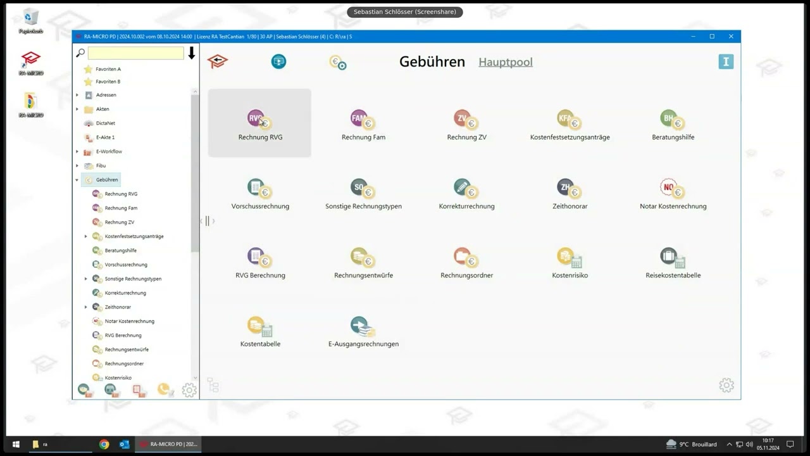810x456 pixels.
Task: Select Notar Kostenrechnung in sidebar tree
Action: [x=129, y=321]
